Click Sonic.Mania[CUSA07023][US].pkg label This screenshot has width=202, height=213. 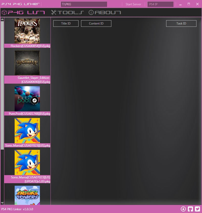pyautogui.click(x=27, y=146)
